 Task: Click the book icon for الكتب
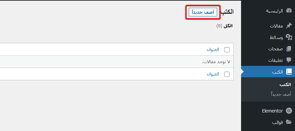[289, 72]
